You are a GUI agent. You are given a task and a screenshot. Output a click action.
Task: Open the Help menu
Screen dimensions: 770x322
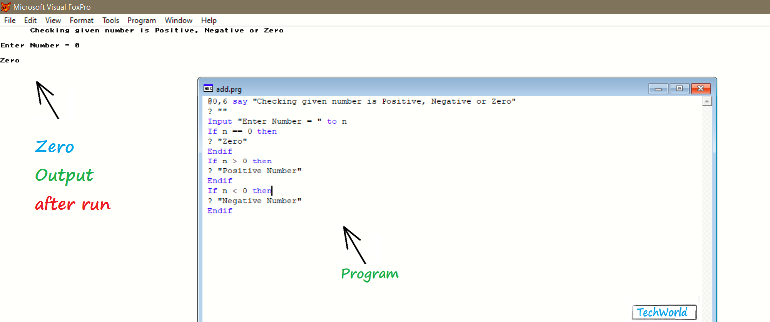pyautogui.click(x=209, y=20)
